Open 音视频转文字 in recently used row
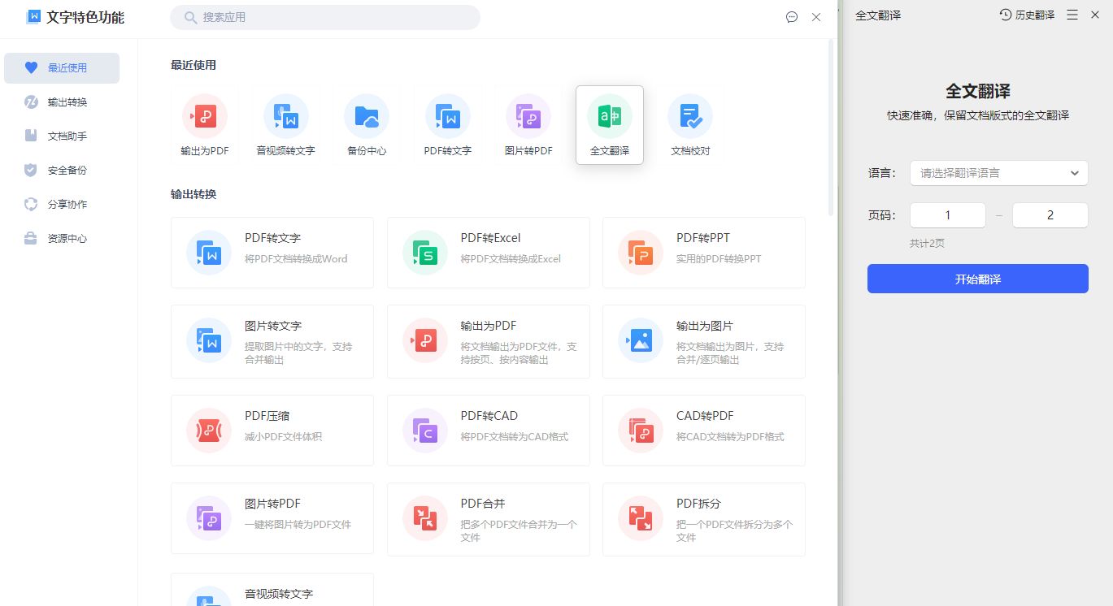This screenshot has height=606, width=1113. pyautogui.click(x=285, y=116)
